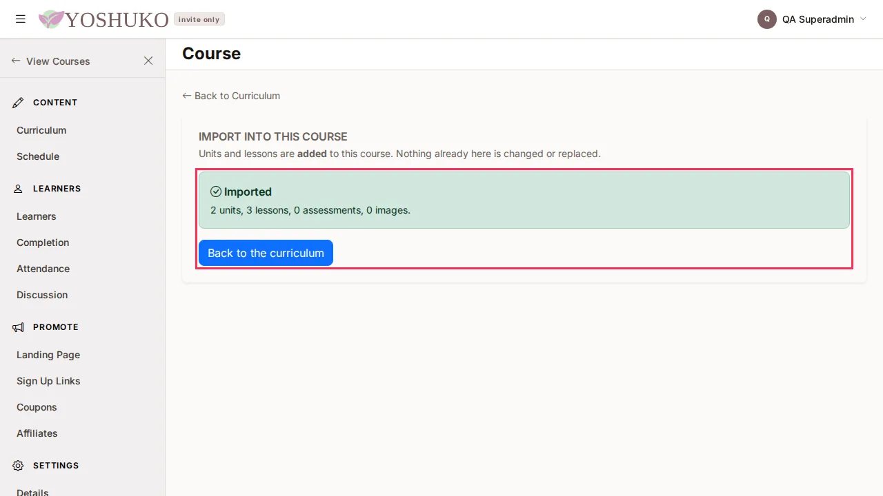Click the Back to the curriculum button
The width and height of the screenshot is (883, 496).
[x=266, y=253]
